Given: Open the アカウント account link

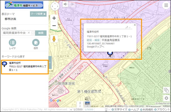Looking at the screenshot, I should coord(162,110).
